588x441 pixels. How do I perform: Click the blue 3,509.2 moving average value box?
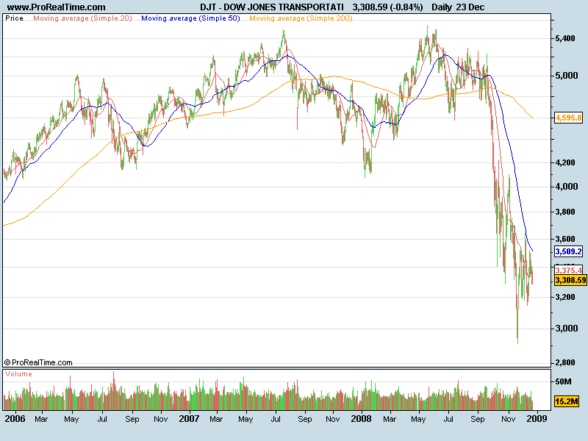click(568, 251)
